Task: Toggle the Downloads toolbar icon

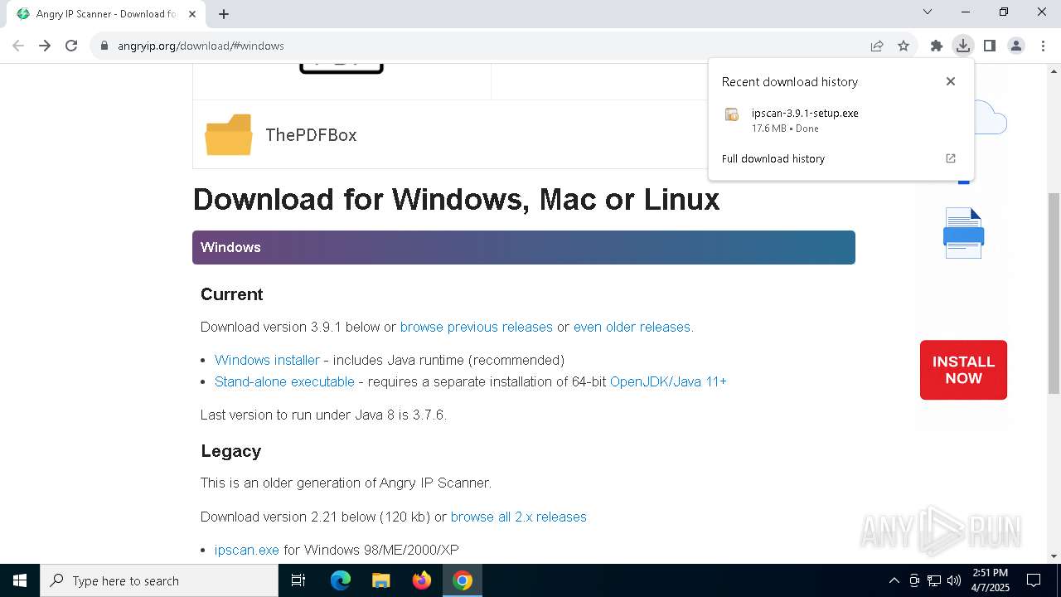Action: click(962, 46)
